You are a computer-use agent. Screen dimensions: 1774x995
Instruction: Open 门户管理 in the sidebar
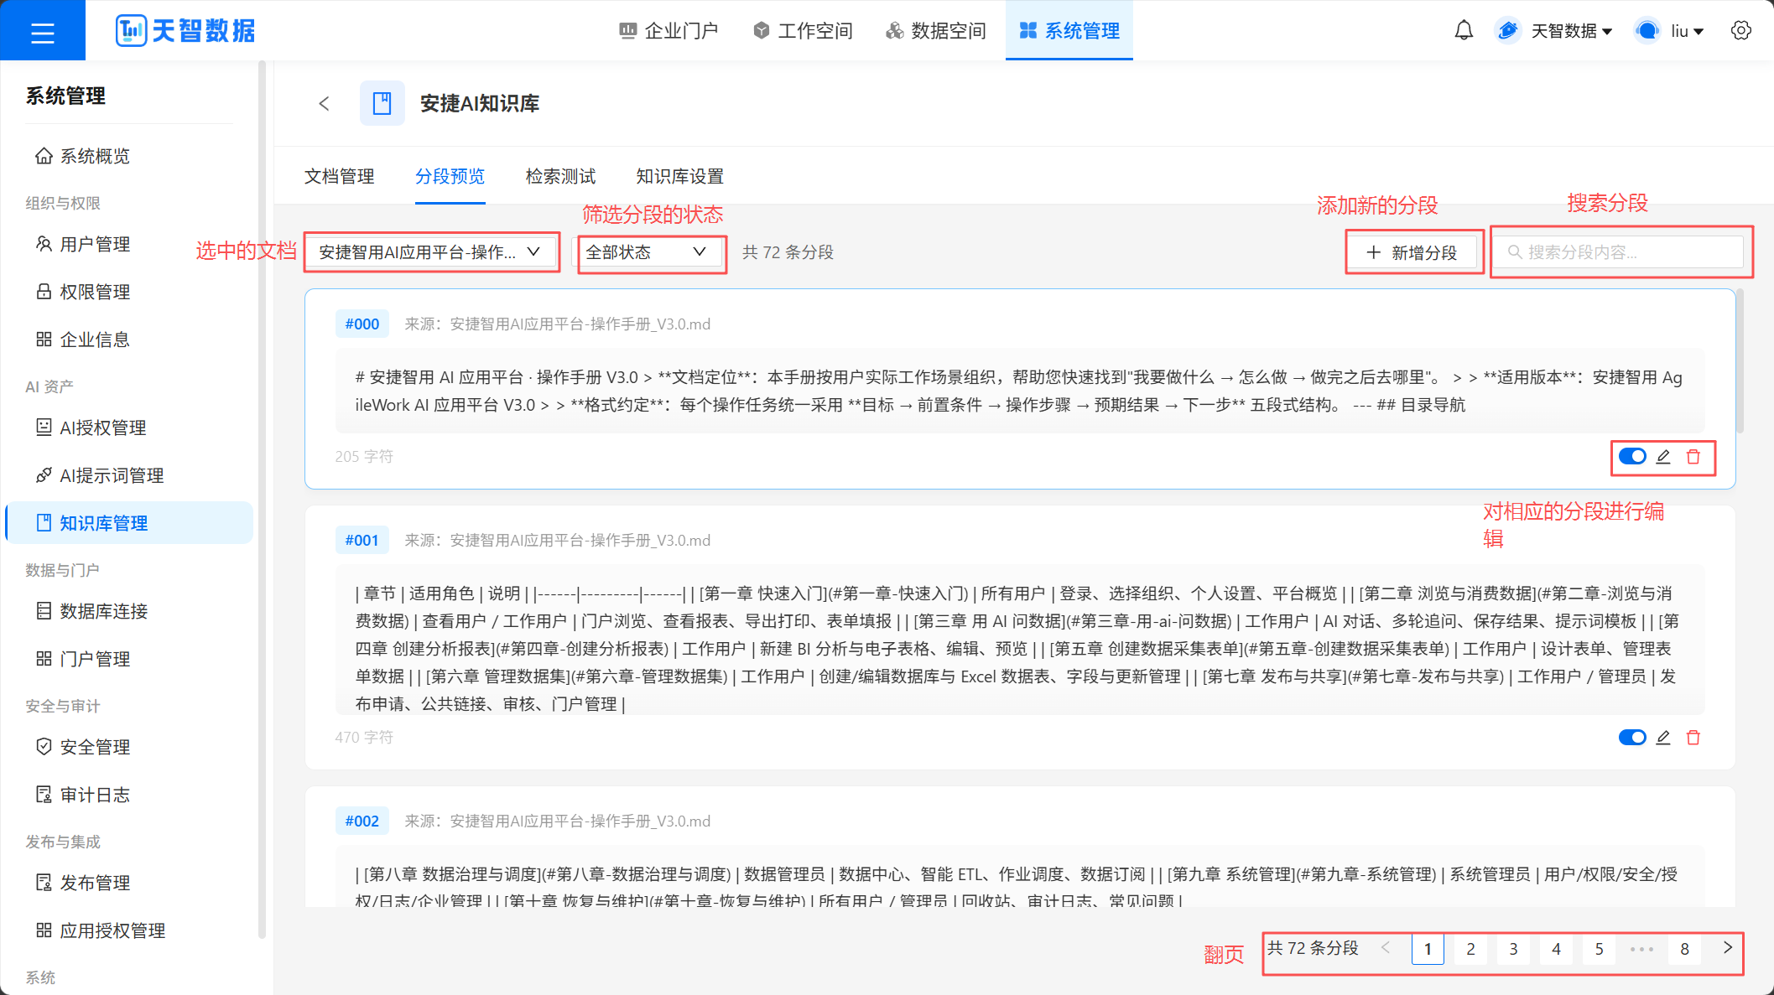pos(129,660)
